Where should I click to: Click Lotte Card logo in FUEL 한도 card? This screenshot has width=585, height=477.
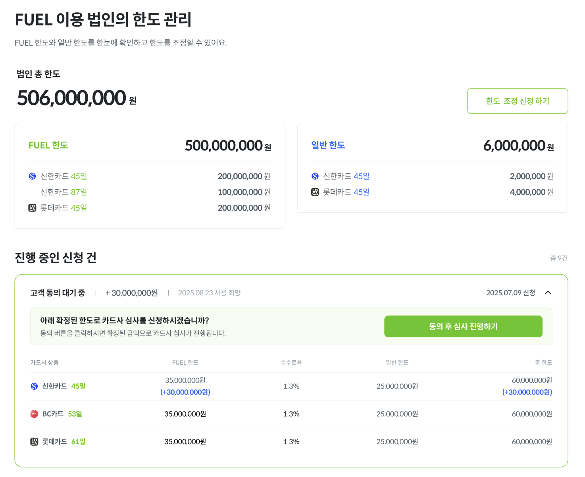pos(32,208)
